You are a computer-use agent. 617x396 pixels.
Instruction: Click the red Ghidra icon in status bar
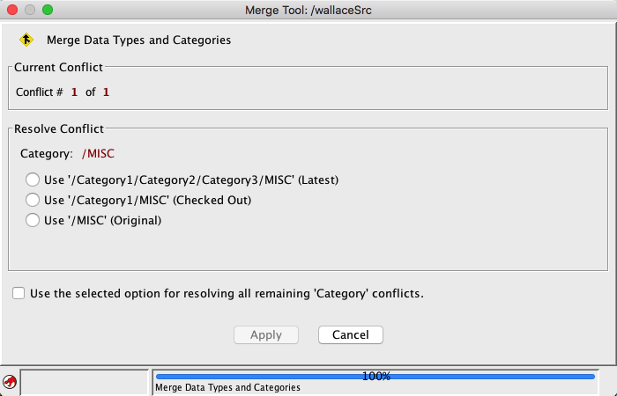click(10, 382)
